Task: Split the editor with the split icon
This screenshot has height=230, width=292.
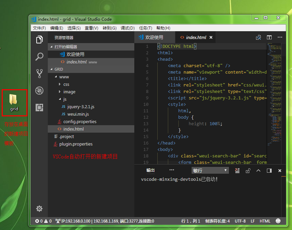Action: (x=269, y=37)
